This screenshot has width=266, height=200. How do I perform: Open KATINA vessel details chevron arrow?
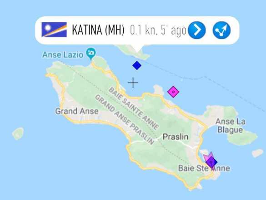[x=197, y=30]
